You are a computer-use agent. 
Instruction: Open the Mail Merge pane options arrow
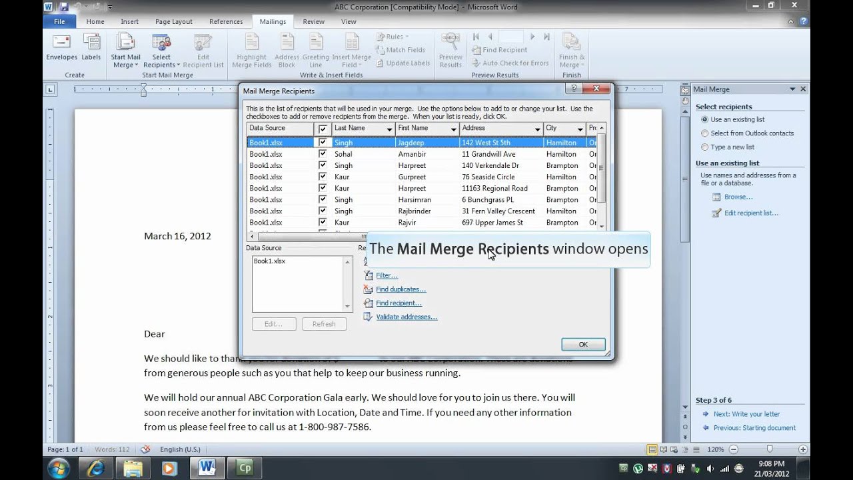pyautogui.click(x=792, y=89)
